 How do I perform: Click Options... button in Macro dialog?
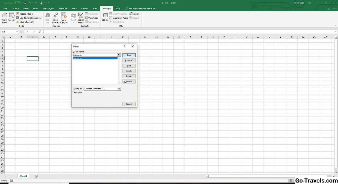(129, 82)
